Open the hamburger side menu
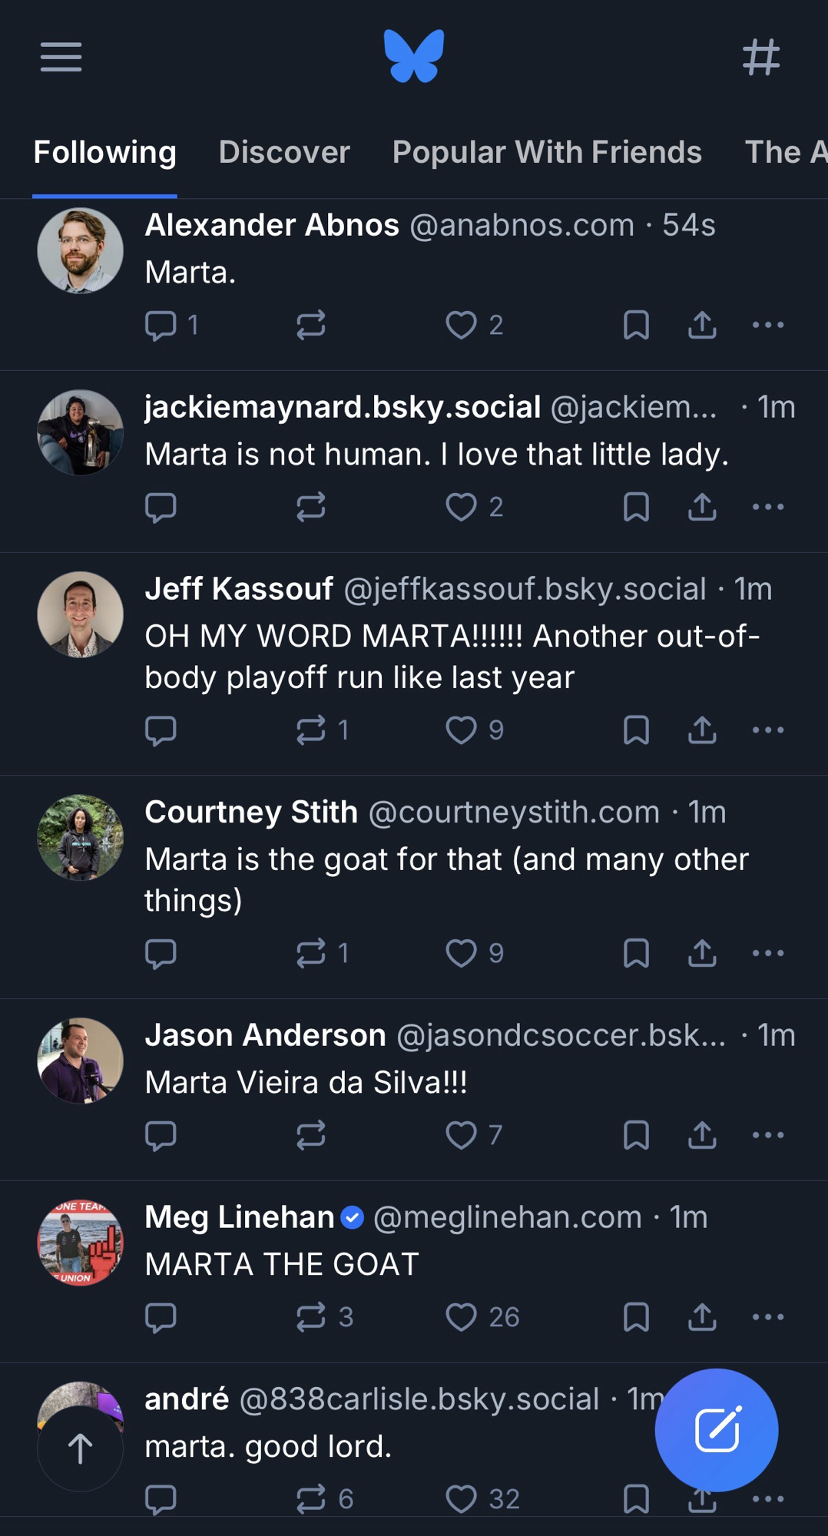This screenshot has height=1536, width=828. (61, 57)
